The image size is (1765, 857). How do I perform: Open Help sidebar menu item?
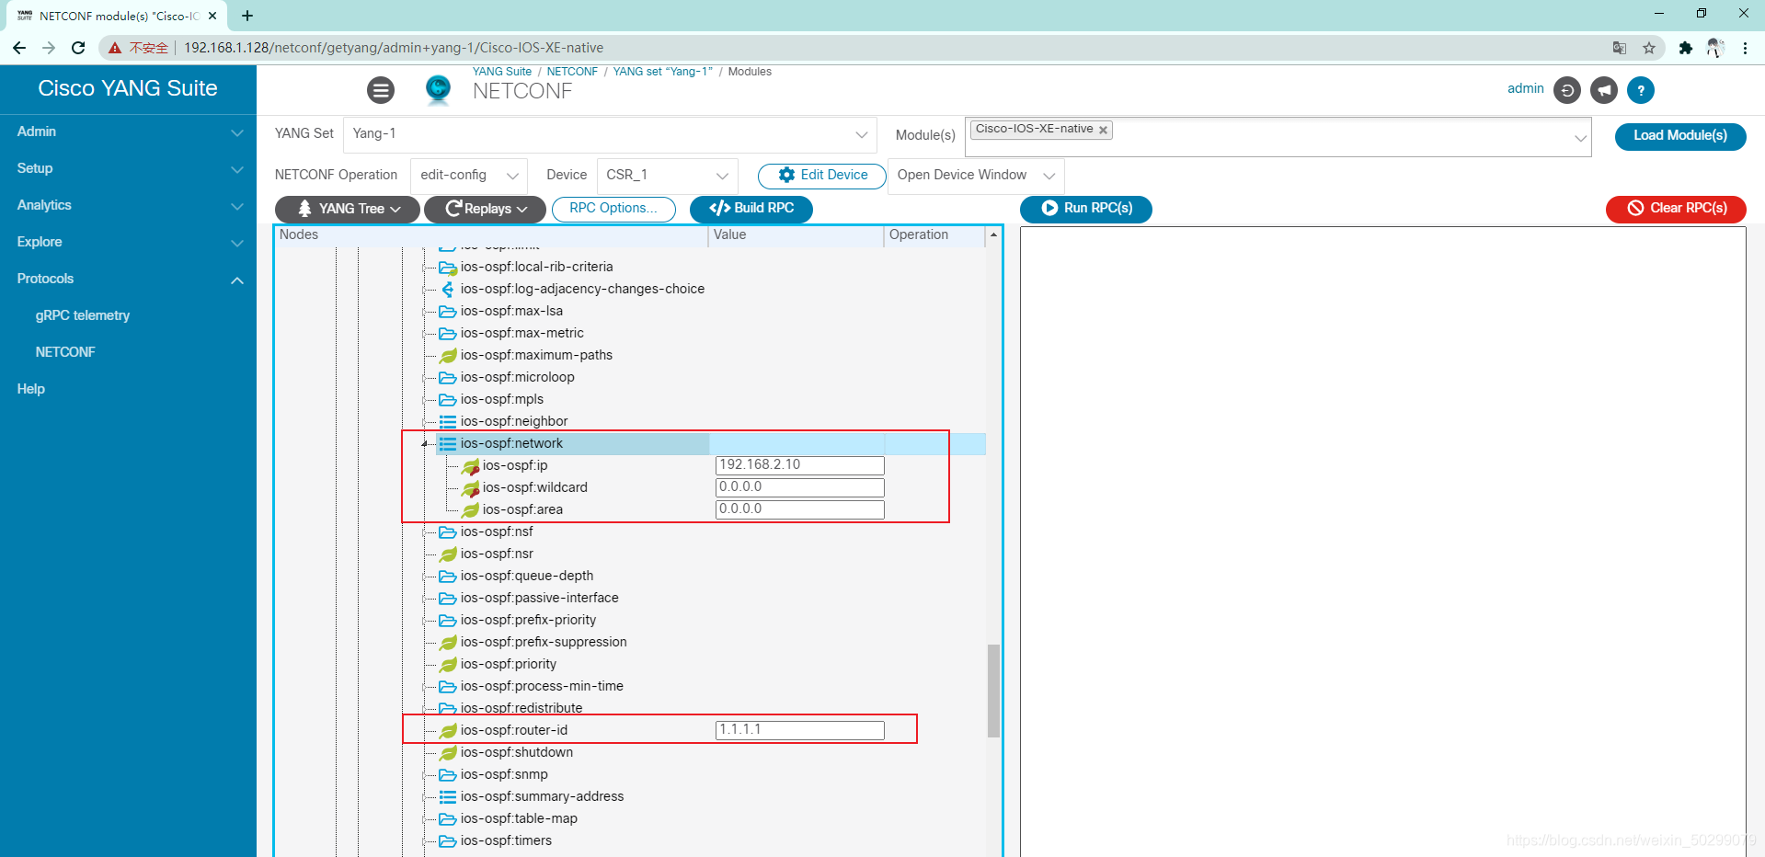(x=31, y=389)
